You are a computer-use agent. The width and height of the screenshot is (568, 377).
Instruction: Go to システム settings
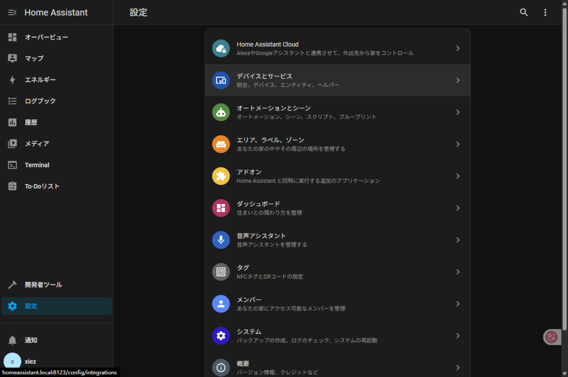(337, 336)
